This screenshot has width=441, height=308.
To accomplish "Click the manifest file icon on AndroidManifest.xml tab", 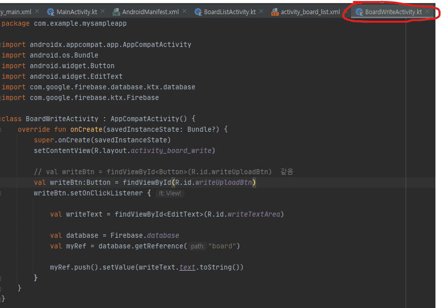I will [116, 12].
